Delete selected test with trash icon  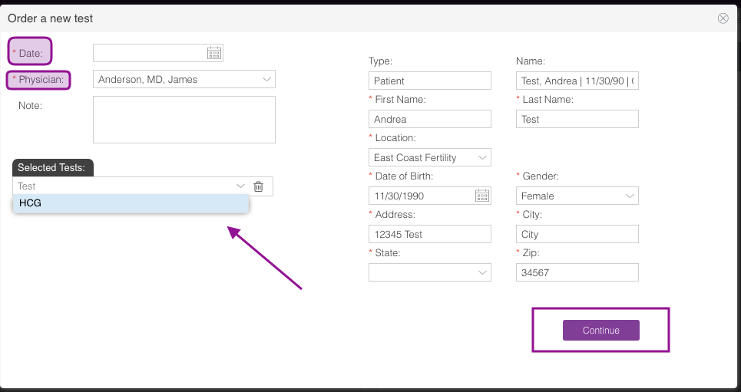click(258, 186)
